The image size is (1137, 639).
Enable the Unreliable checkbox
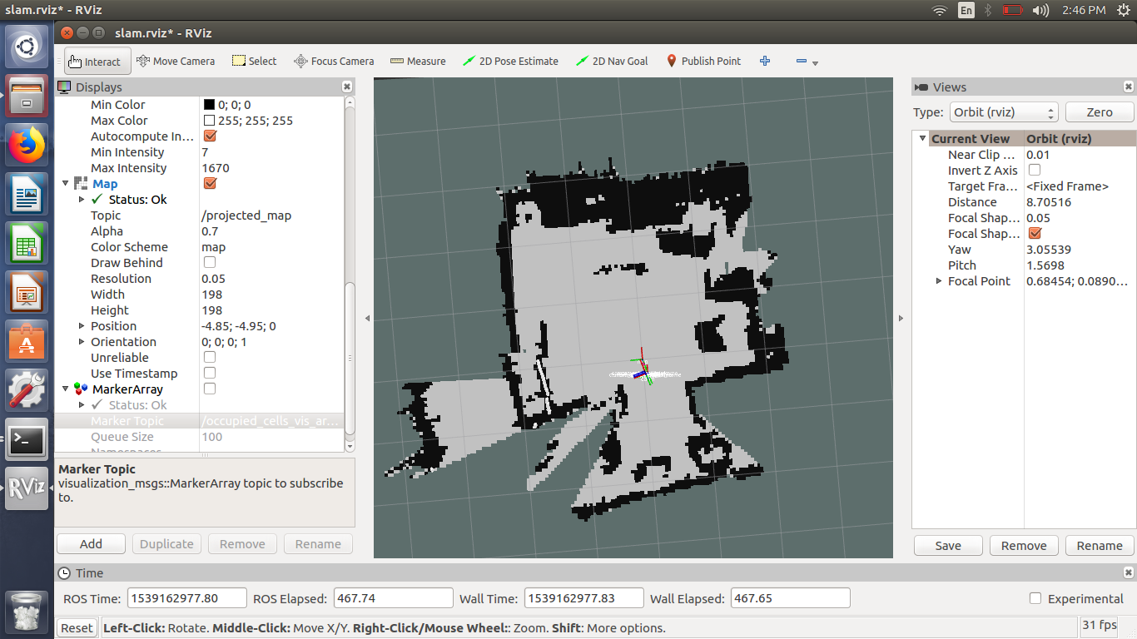(210, 358)
